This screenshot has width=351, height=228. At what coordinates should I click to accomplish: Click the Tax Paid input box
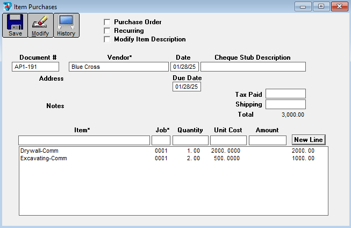285,94
